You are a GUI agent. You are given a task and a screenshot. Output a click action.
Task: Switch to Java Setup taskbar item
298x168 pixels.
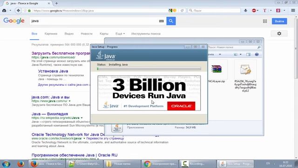[x=235, y=164]
